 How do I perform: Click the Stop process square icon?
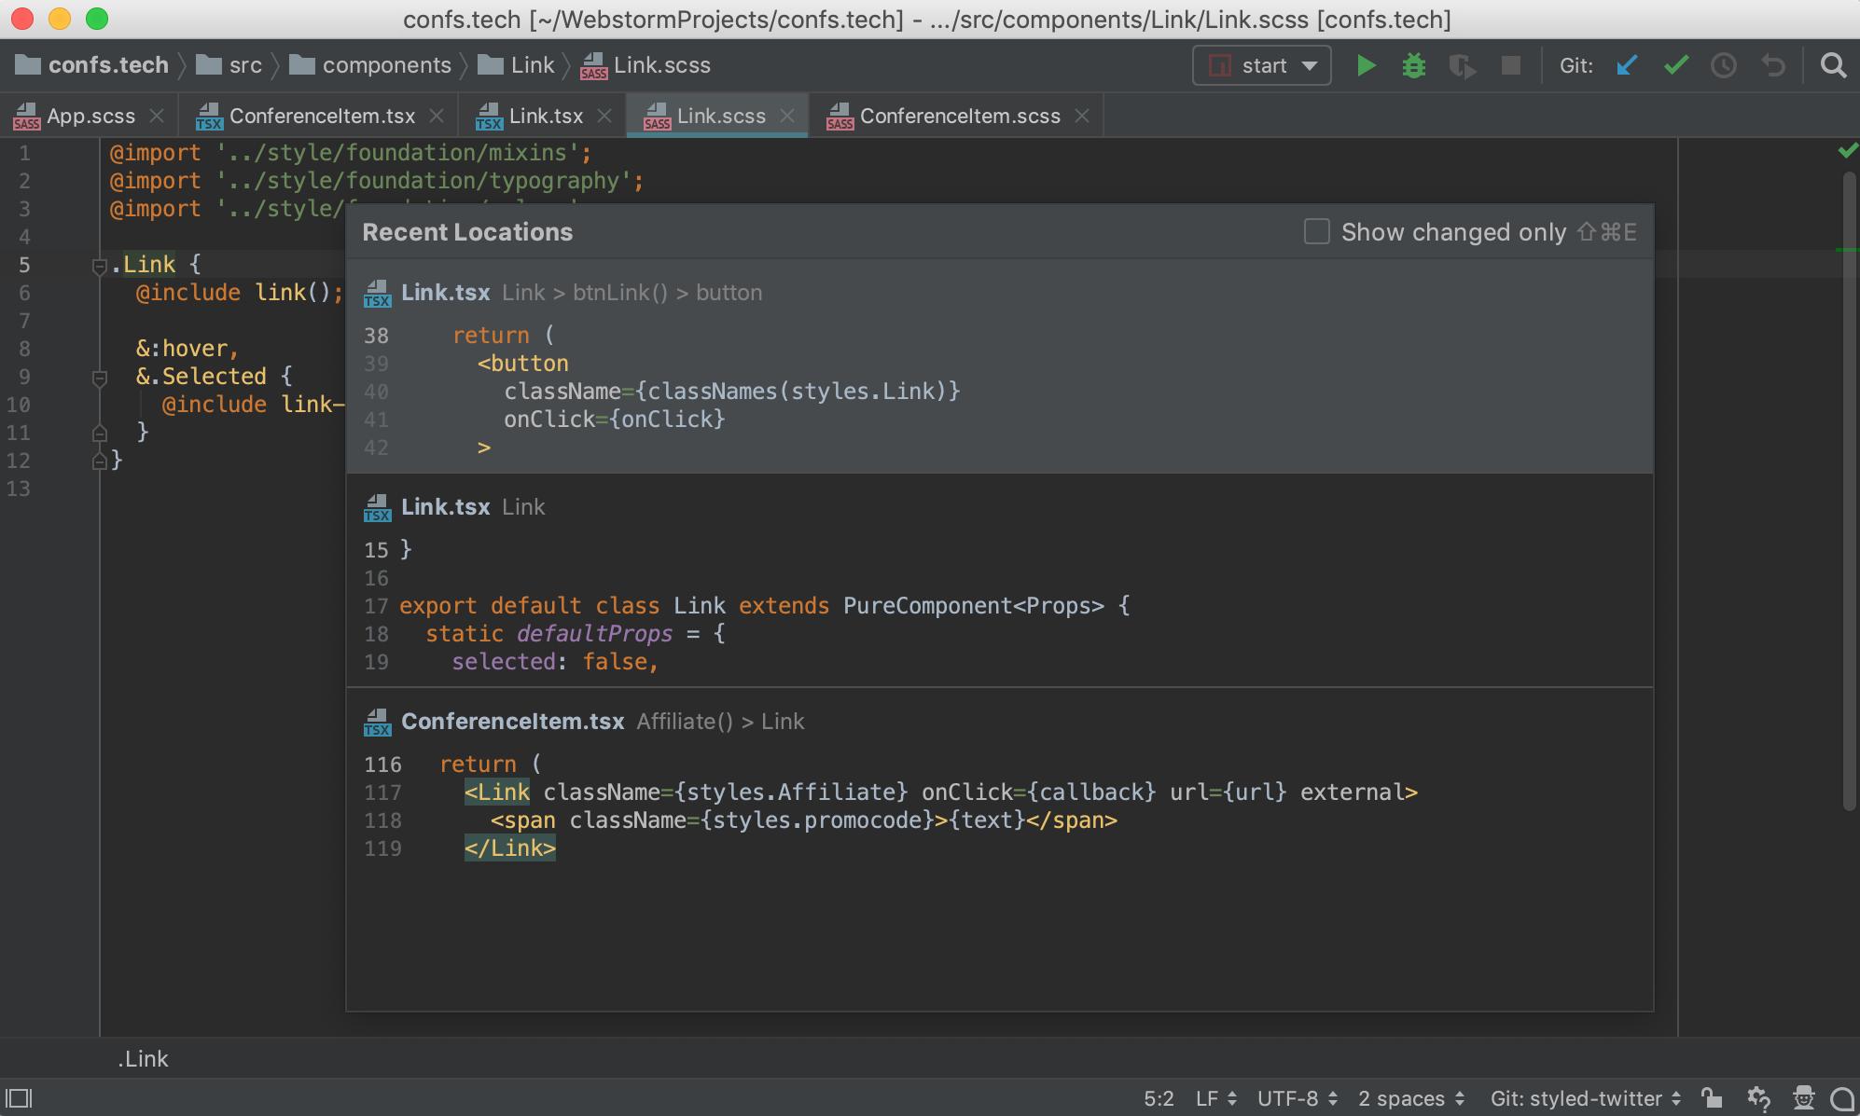point(1510,65)
